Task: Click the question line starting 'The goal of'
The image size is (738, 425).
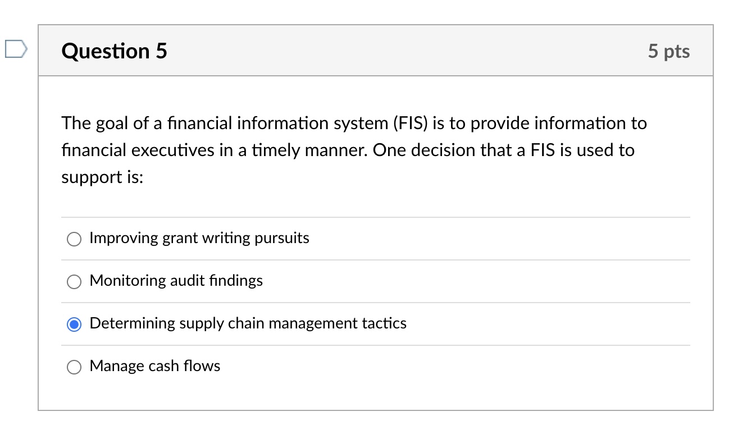Action: point(354,123)
